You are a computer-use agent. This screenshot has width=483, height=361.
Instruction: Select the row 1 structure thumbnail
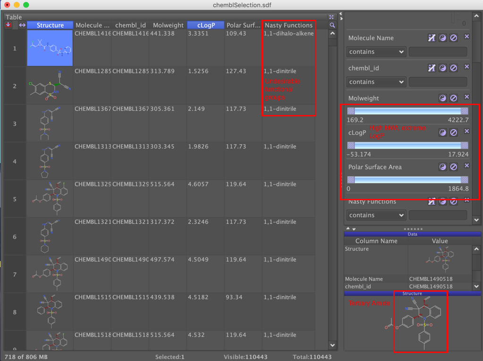[x=50, y=48]
